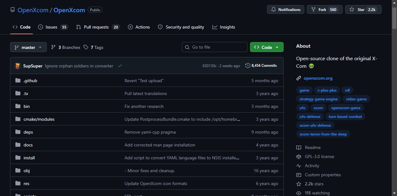Select the 'turn-based-combat' topic tag
This screenshot has height=196, width=397.
tap(345, 117)
